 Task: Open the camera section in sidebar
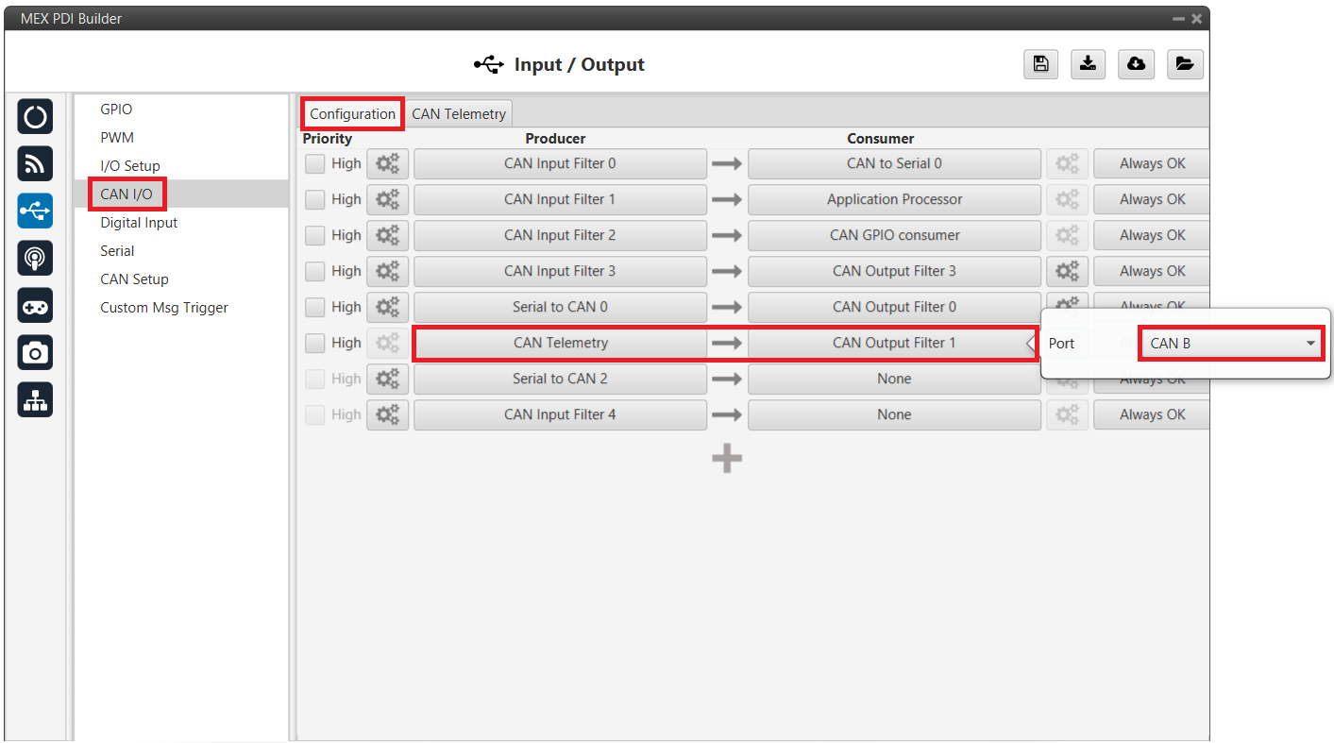(x=35, y=353)
